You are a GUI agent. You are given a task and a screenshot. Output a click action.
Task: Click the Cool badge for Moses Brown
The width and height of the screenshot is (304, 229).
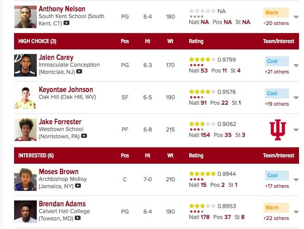[x=277, y=175]
